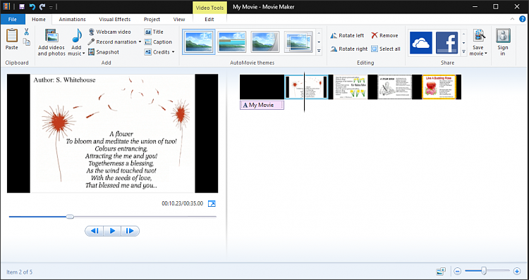Expand the Credits dropdown arrow
This screenshot has width=529, height=280.
[x=173, y=52]
